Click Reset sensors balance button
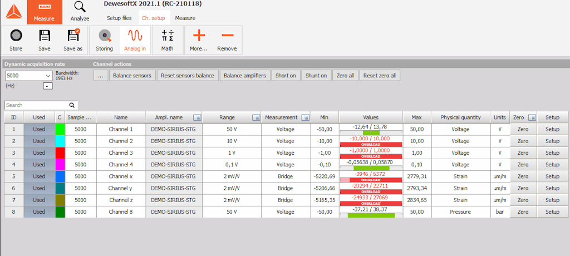This screenshot has width=570, height=256. (187, 76)
